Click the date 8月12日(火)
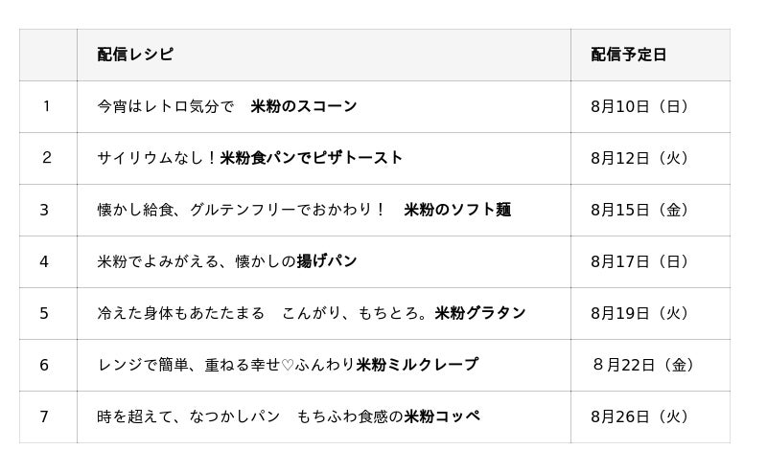767x472 pixels. coord(639,158)
